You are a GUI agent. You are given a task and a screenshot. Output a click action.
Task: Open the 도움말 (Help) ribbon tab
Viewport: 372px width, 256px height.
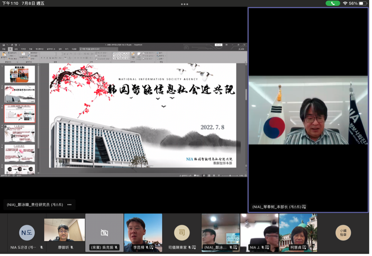tap(74, 49)
